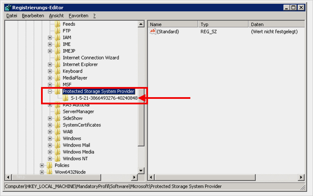Click the folder icon next to Feeds
This screenshot has width=313, height=196.
tap(58, 24)
